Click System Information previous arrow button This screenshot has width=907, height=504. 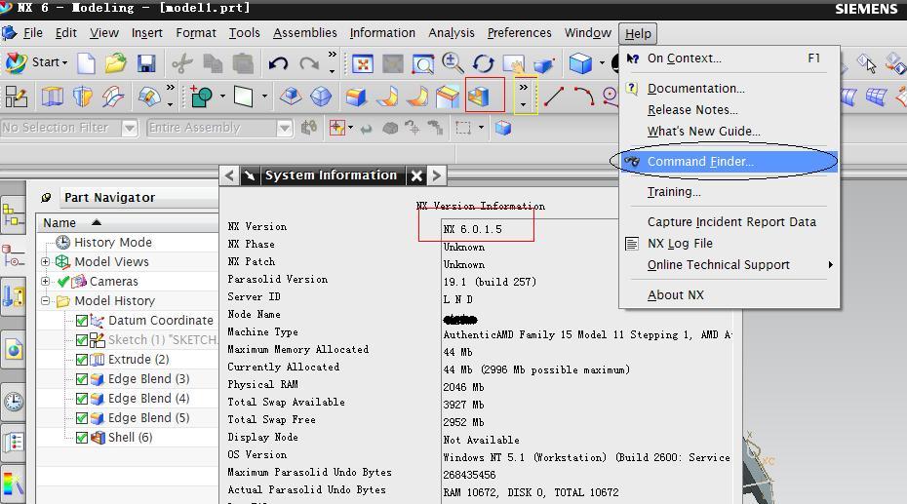pyautogui.click(x=229, y=175)
